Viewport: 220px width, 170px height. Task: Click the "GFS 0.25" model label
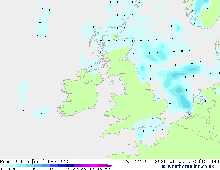point(59,162)
